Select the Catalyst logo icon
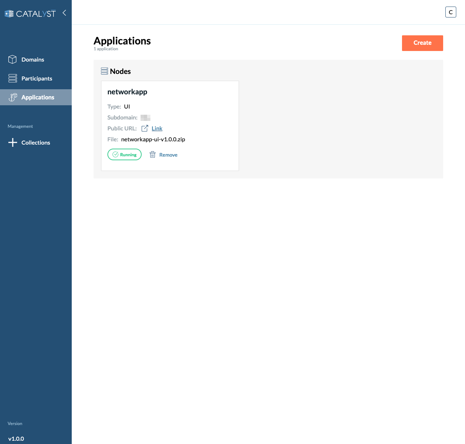This screenshot has width=465, height=444. (8, 13)
